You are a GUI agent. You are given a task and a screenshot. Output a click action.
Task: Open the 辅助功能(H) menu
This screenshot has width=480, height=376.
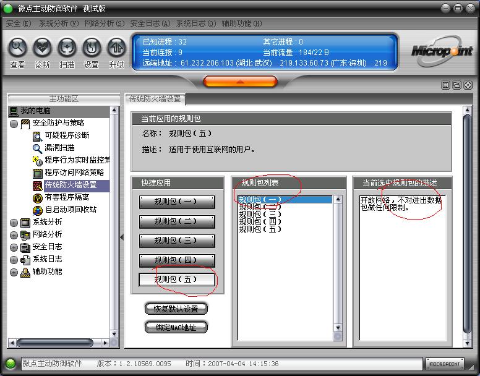(x=241, y=23)
